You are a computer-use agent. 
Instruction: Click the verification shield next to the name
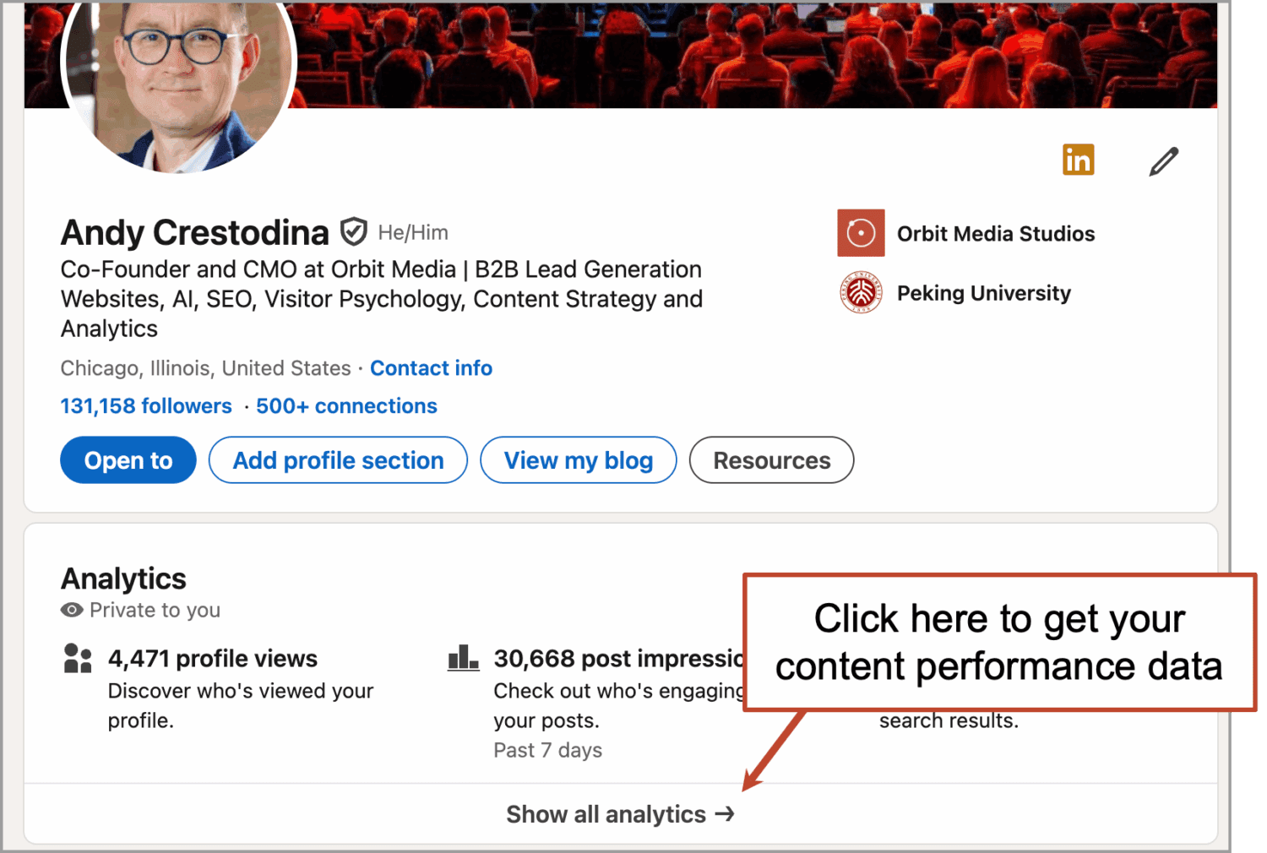click(353, 231)
